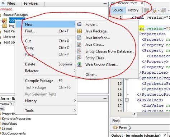170x137 pixels.
Task: Select Java Class... menu entry text
Action: [x=95, y=45]
